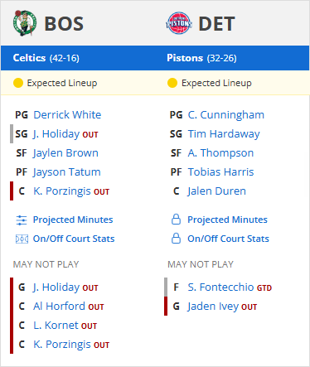310x367 pixels.
Task: Click the Boston Celtics logo
Action: pyautogui.click(x=25, y=23)
